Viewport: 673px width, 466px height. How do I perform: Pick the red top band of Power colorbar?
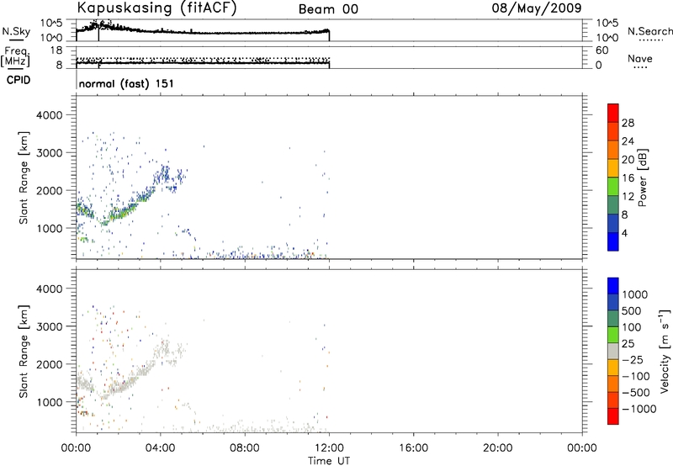pos(613,113)
